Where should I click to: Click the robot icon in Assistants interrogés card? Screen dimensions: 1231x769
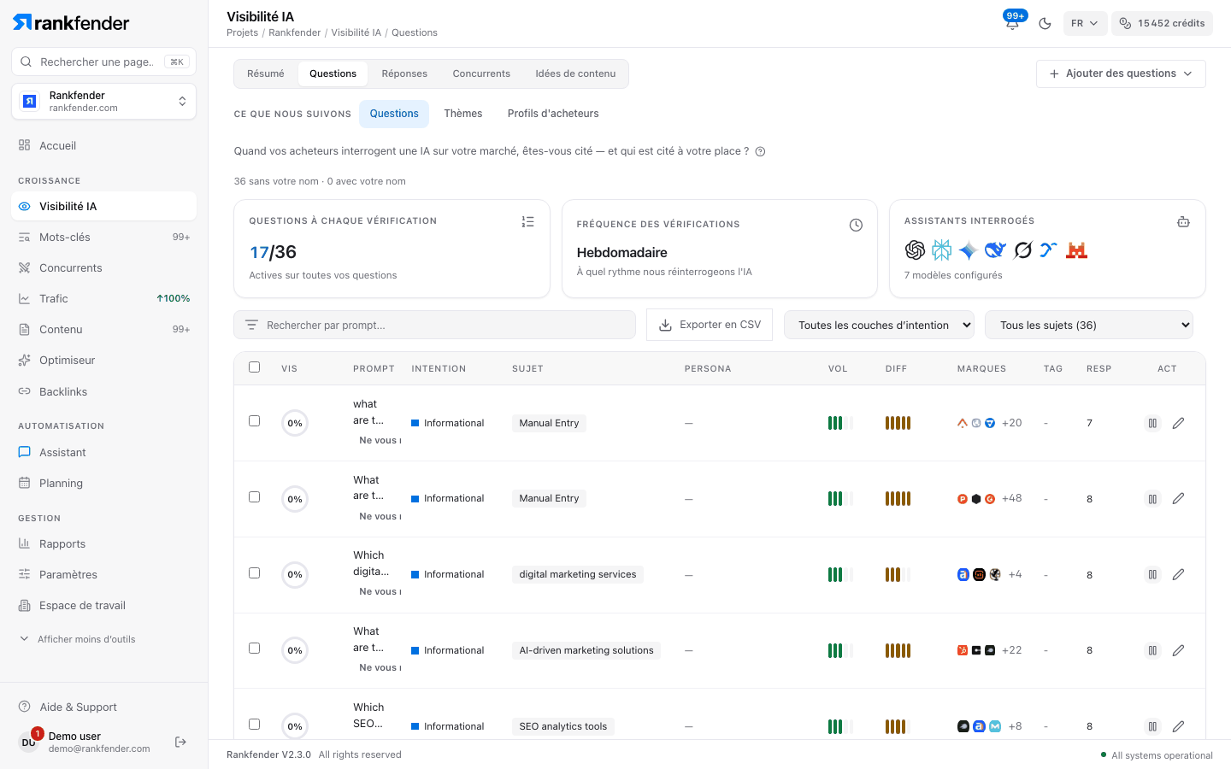pyautogui.click(x=1183, y=221)
